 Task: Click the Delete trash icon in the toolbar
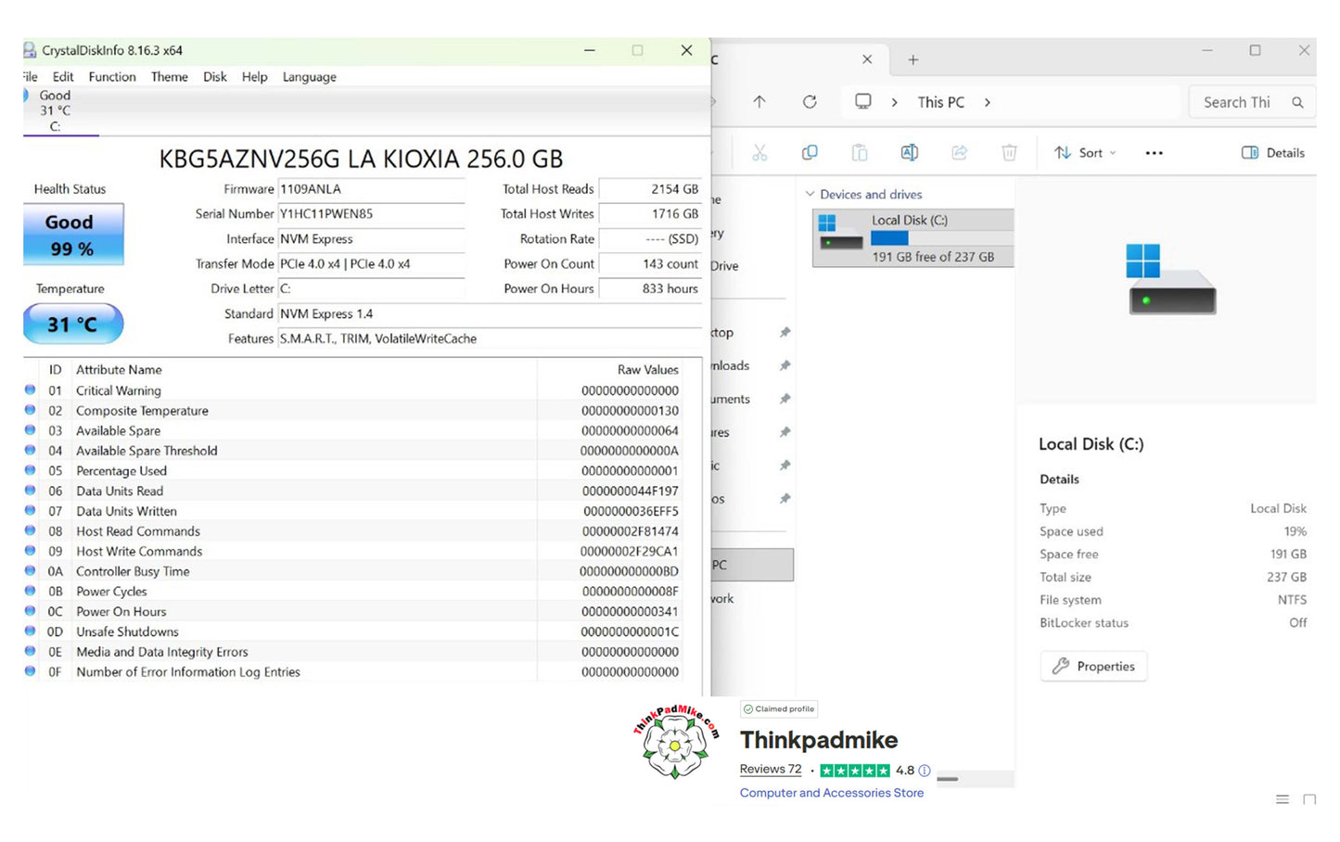coord(1009,152)
